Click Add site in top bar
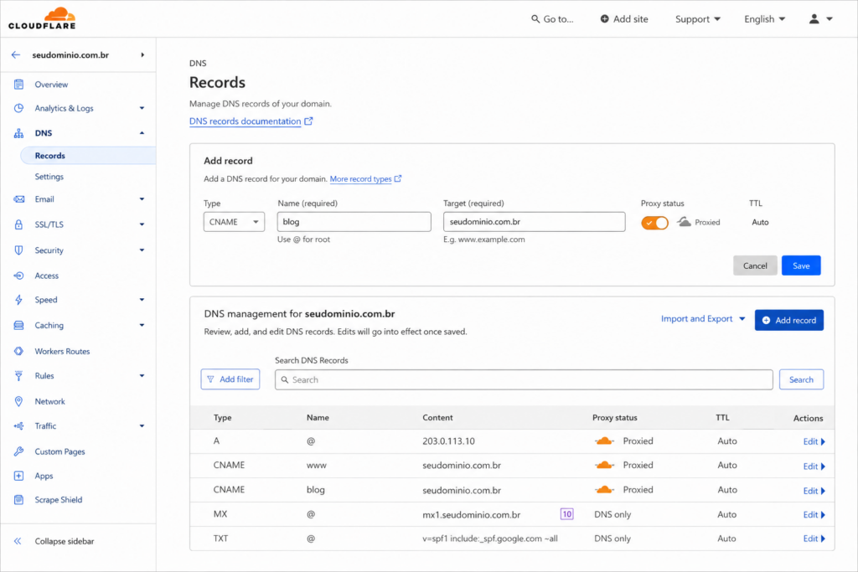Image resolution: width=858 pixels, height=572 pixels. pos(624,19)
